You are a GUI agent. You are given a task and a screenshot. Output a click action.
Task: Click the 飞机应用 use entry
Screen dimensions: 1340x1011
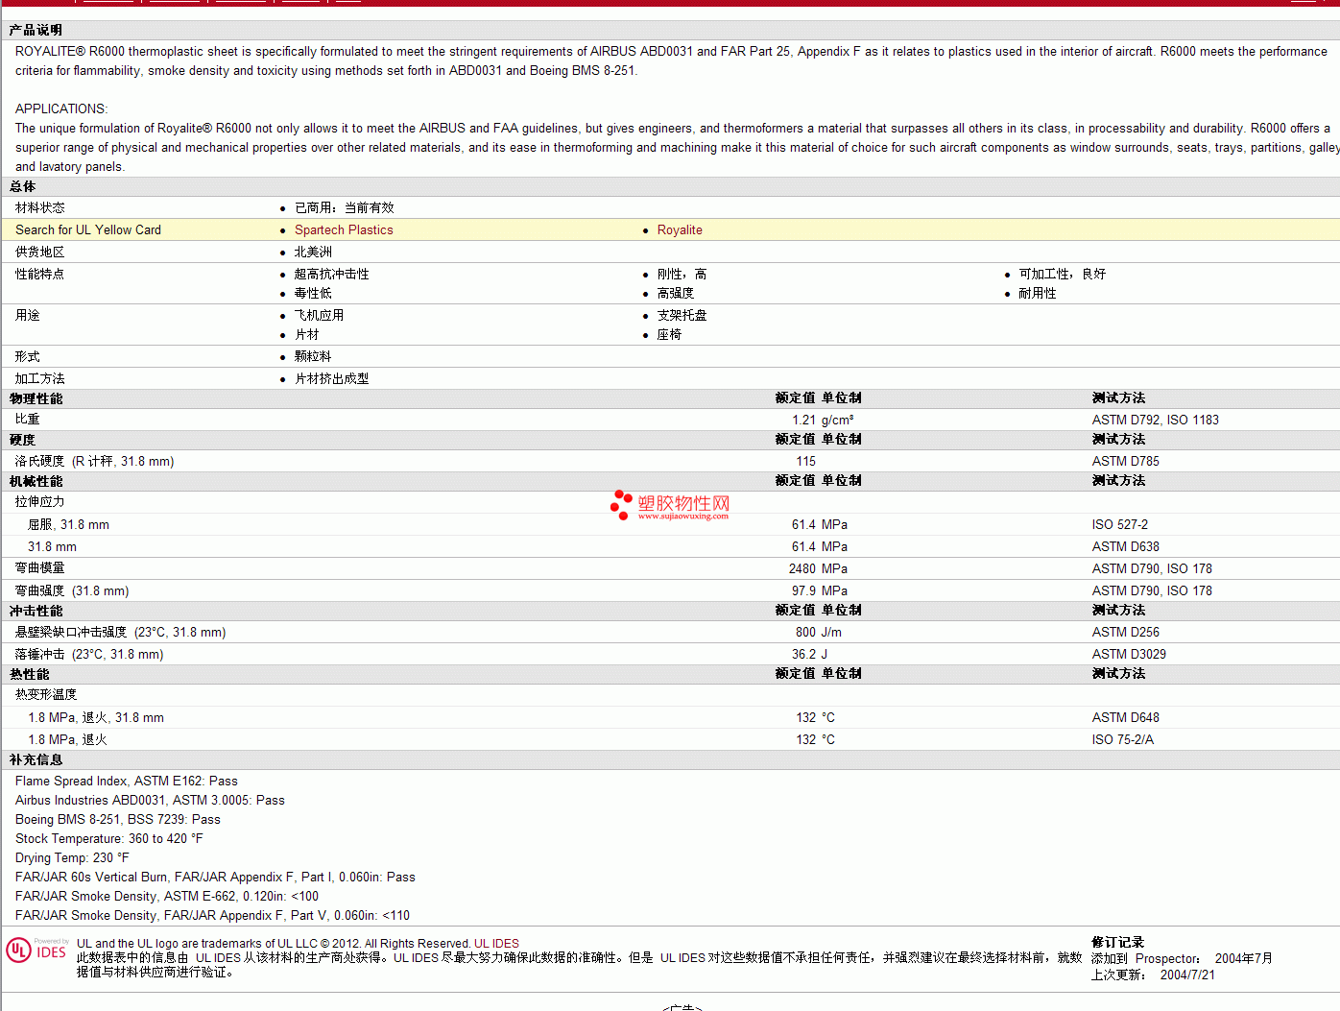point(320,316)
